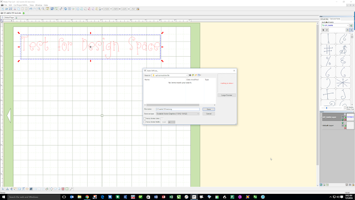Click the Save button in the dialog
355x200 pixels.
(209, 109)
